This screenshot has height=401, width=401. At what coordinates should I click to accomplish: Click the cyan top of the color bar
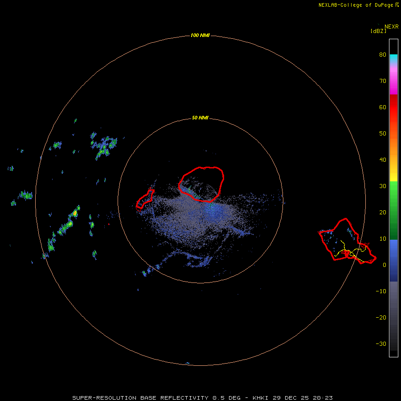pyautogui.click(x=393, y=57)
